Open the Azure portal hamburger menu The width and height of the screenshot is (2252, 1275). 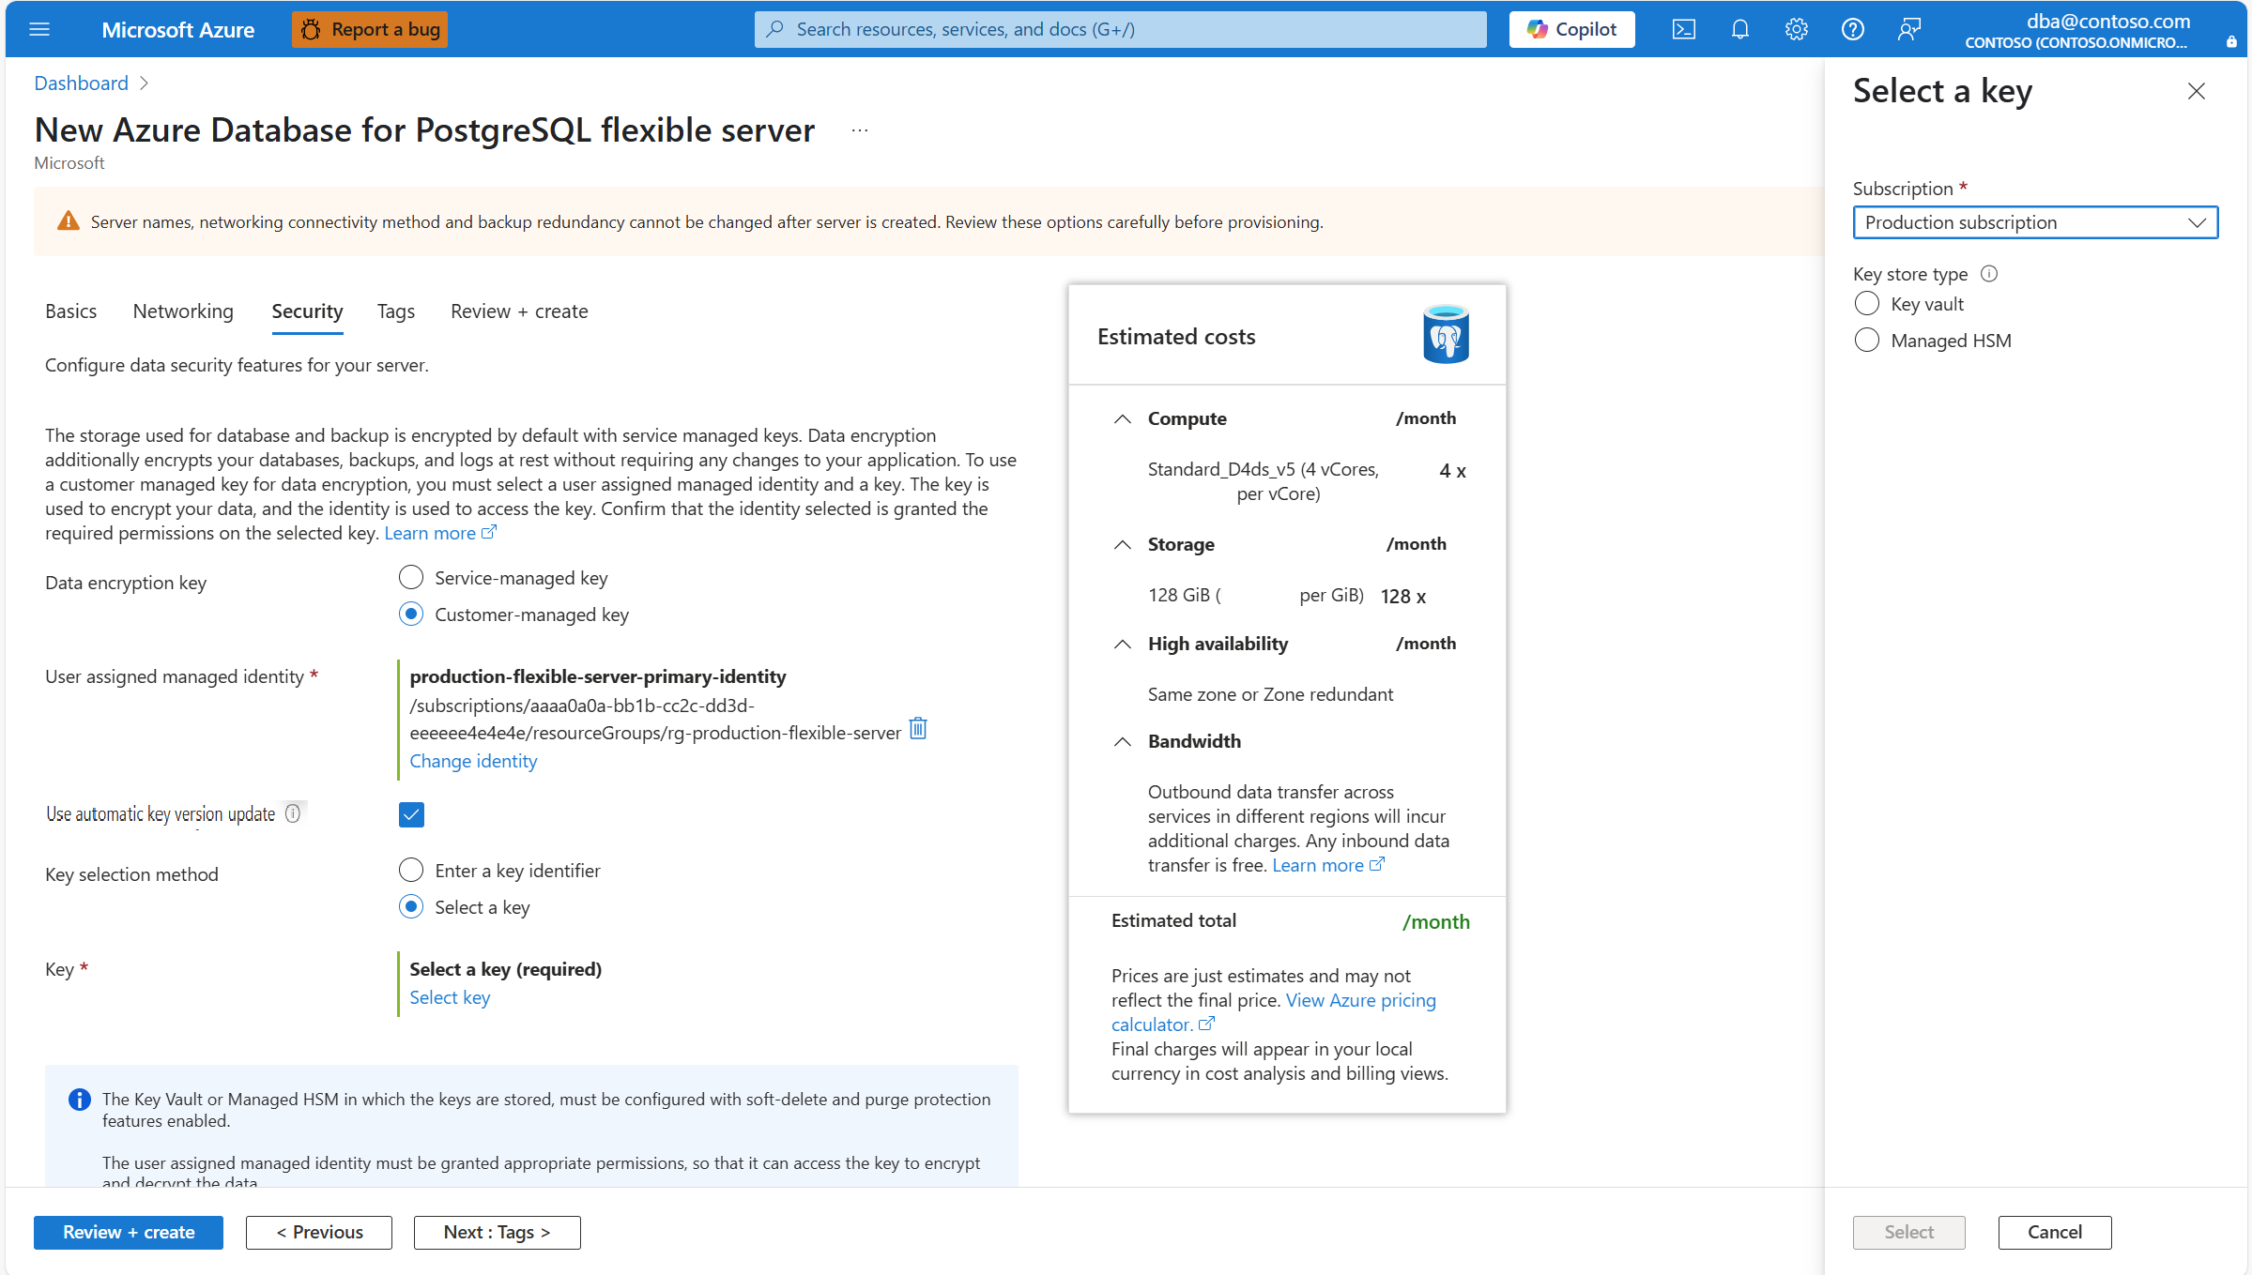39,29
